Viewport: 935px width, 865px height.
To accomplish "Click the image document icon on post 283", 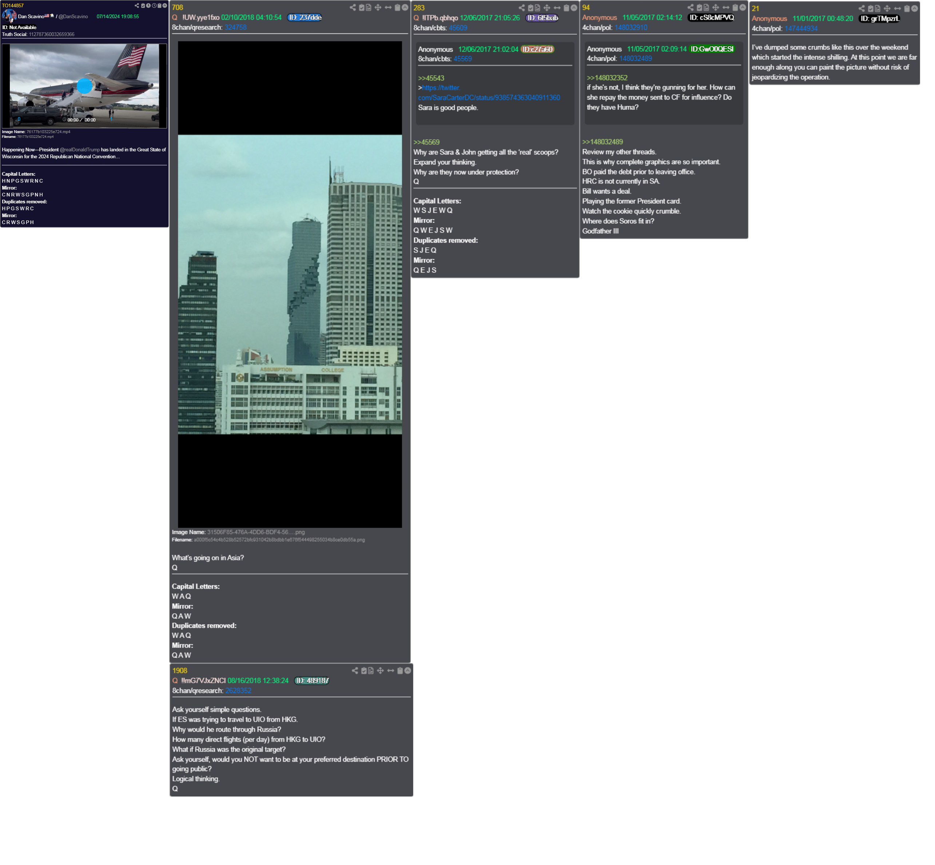I will (537, 8).
